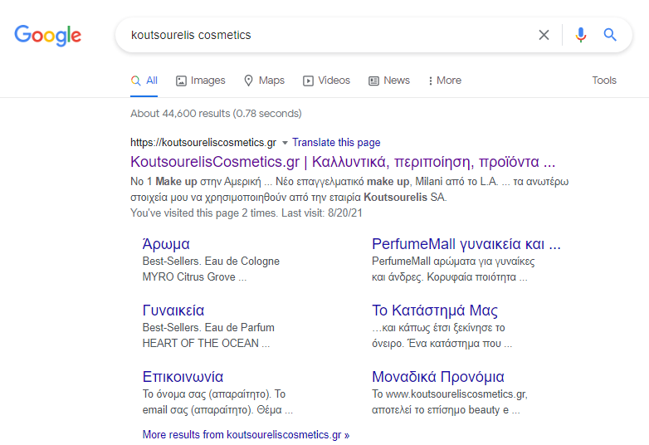Start voice search with microphone icon
The height and width of the screenshot is (445, 649).
pyautogui.click(x=581, y=35)
